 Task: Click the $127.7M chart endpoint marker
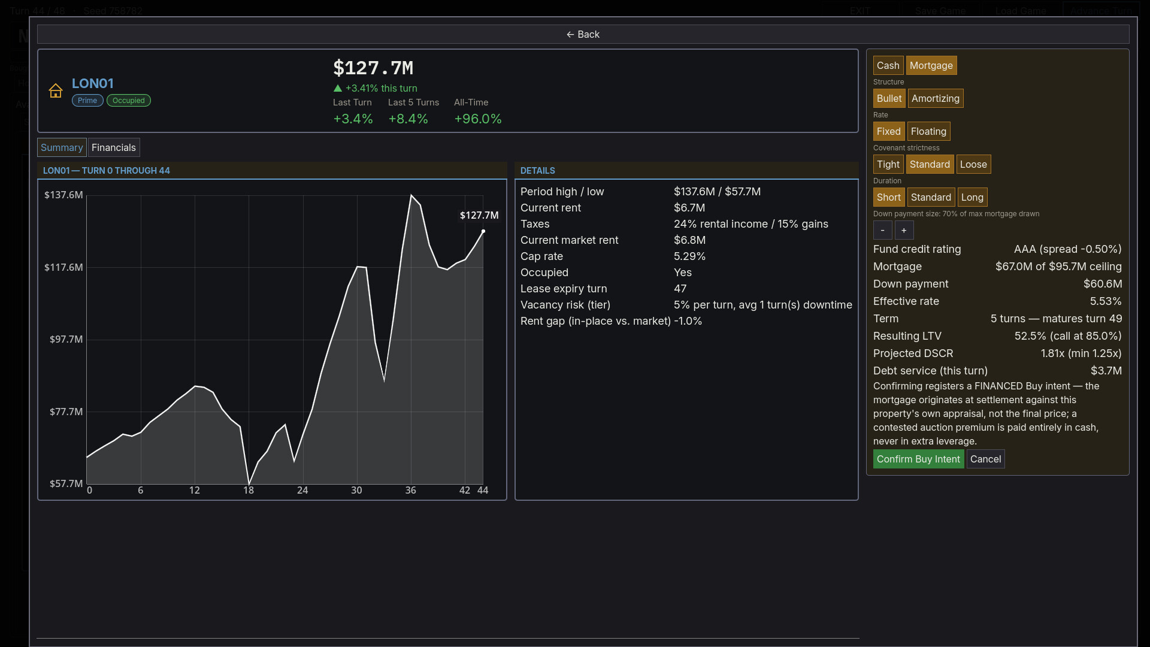(483, 231)
